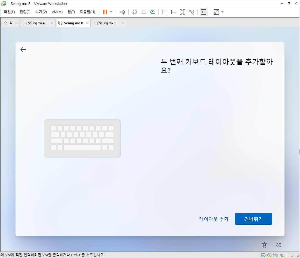This screenshot has width=300, height=258.
Task: Toggle the thumbnail bar view
Action: click(x=174, y=12)
